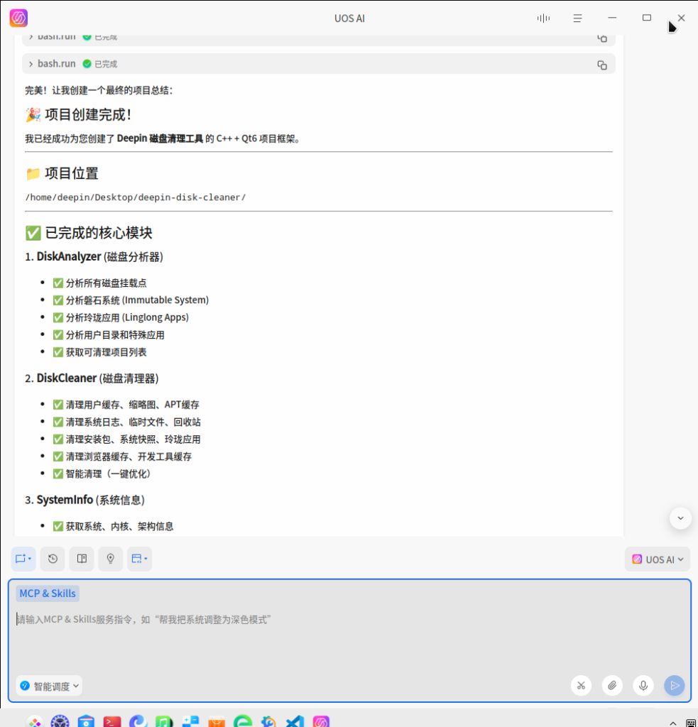Copy the bash.run block output
Image resolution: width=698 pixels, height=727 pixels.
[601, 65]
